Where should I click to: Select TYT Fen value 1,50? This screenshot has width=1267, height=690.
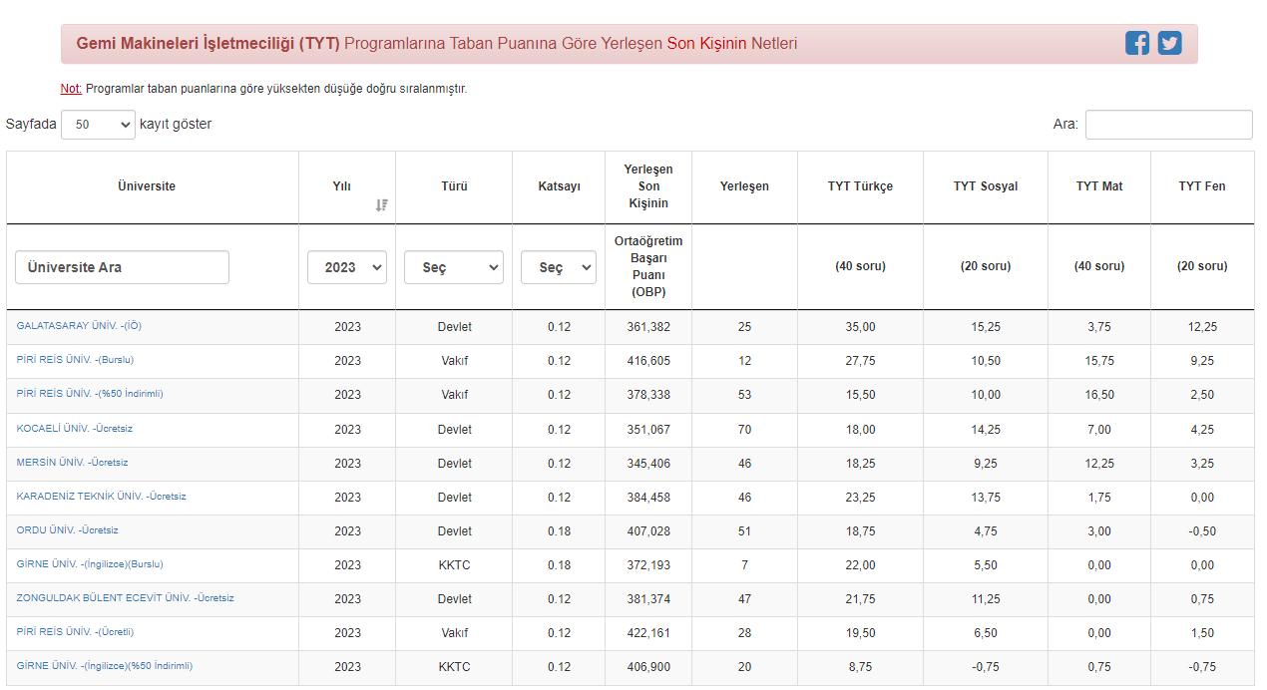click(1202, 633)
